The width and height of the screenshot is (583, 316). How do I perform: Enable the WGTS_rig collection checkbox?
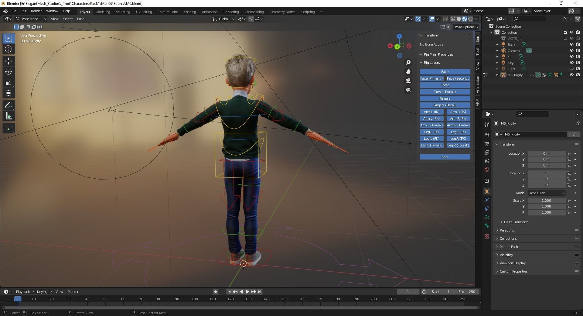coord(565,38)
